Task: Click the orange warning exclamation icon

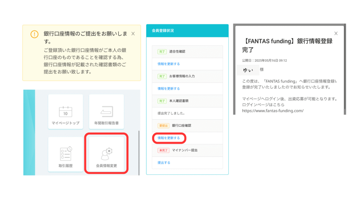Action: coord(35,34)
